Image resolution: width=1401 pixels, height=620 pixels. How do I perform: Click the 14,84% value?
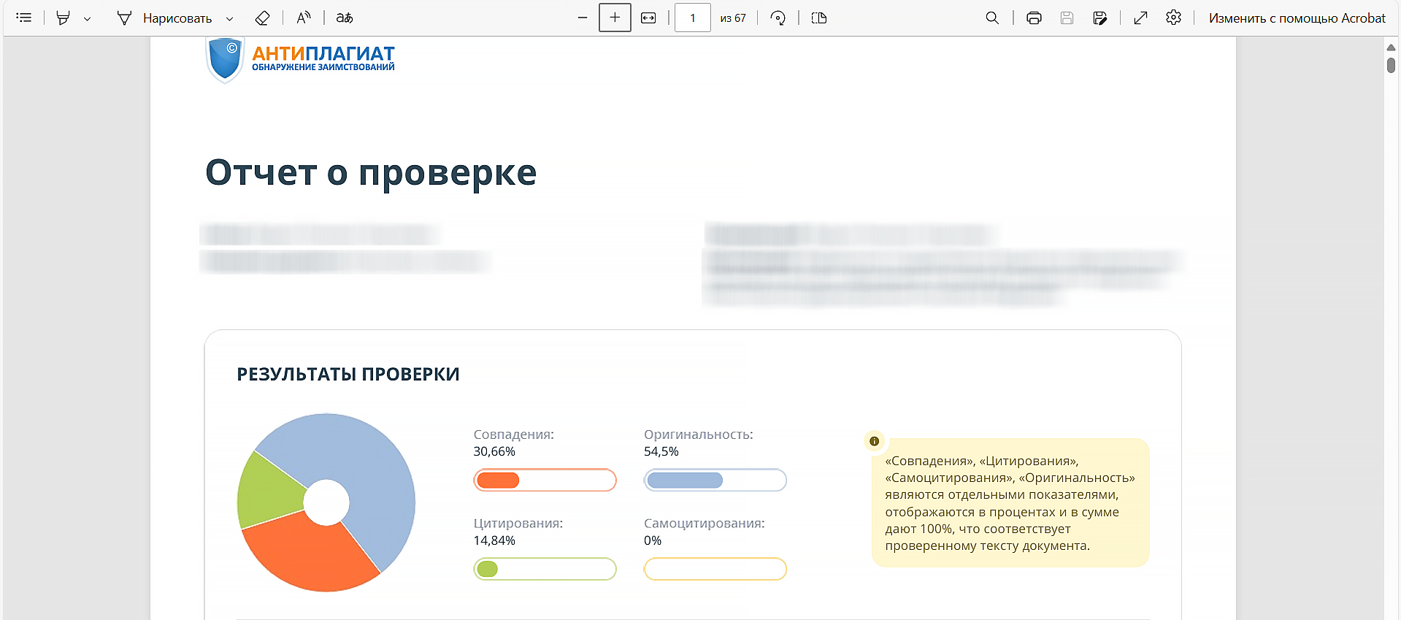click(x=494, y=540)
